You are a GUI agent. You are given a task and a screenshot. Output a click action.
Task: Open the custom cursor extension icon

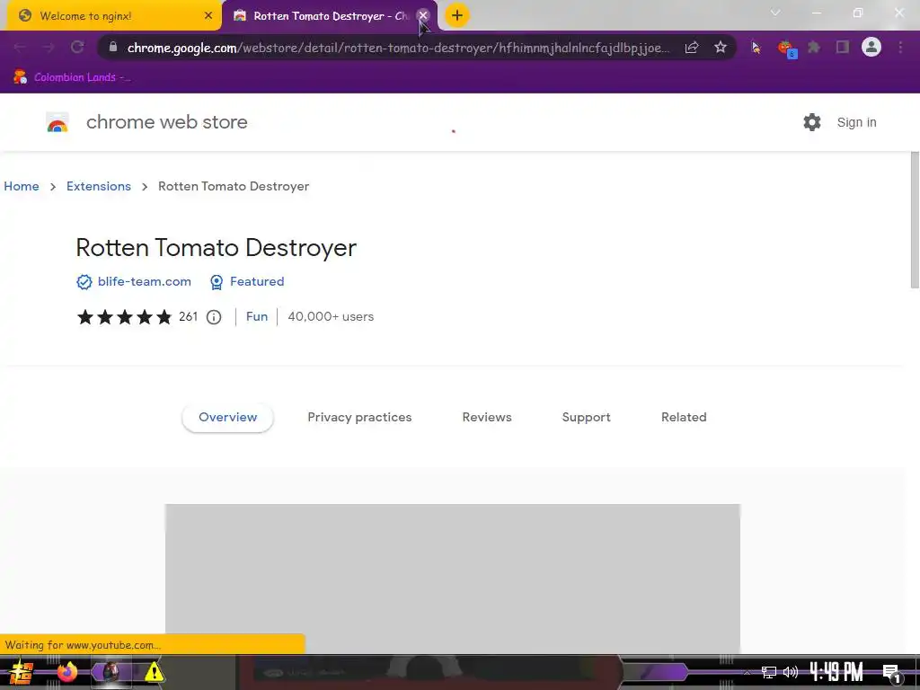click(756, 48)
